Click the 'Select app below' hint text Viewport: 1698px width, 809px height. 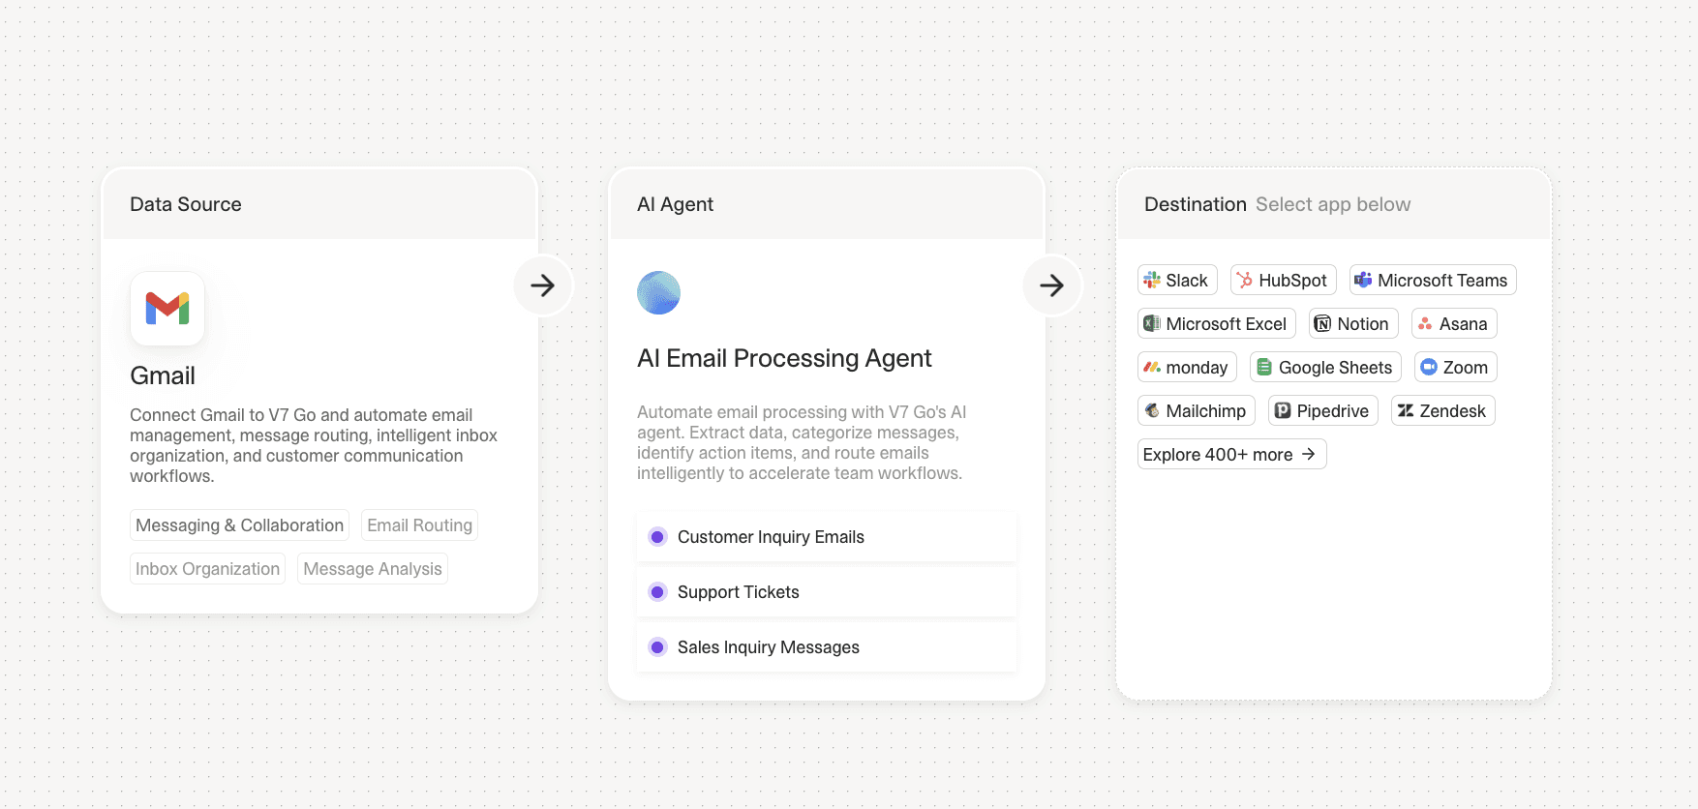(x=1333, y=204)
